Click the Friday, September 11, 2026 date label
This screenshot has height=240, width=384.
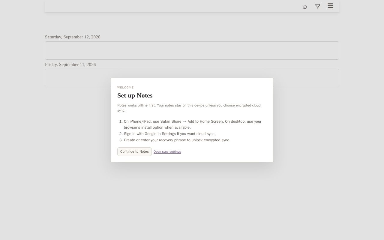click(70, 64)
